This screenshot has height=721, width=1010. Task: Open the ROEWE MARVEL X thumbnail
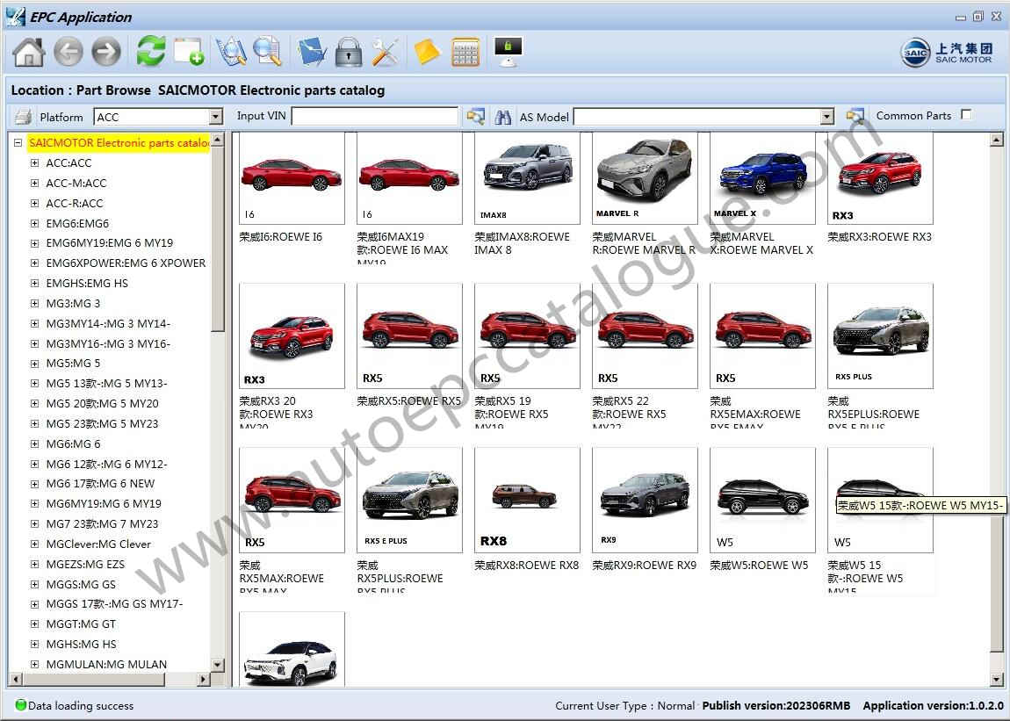pyautogui.click(x=762, y=178)
